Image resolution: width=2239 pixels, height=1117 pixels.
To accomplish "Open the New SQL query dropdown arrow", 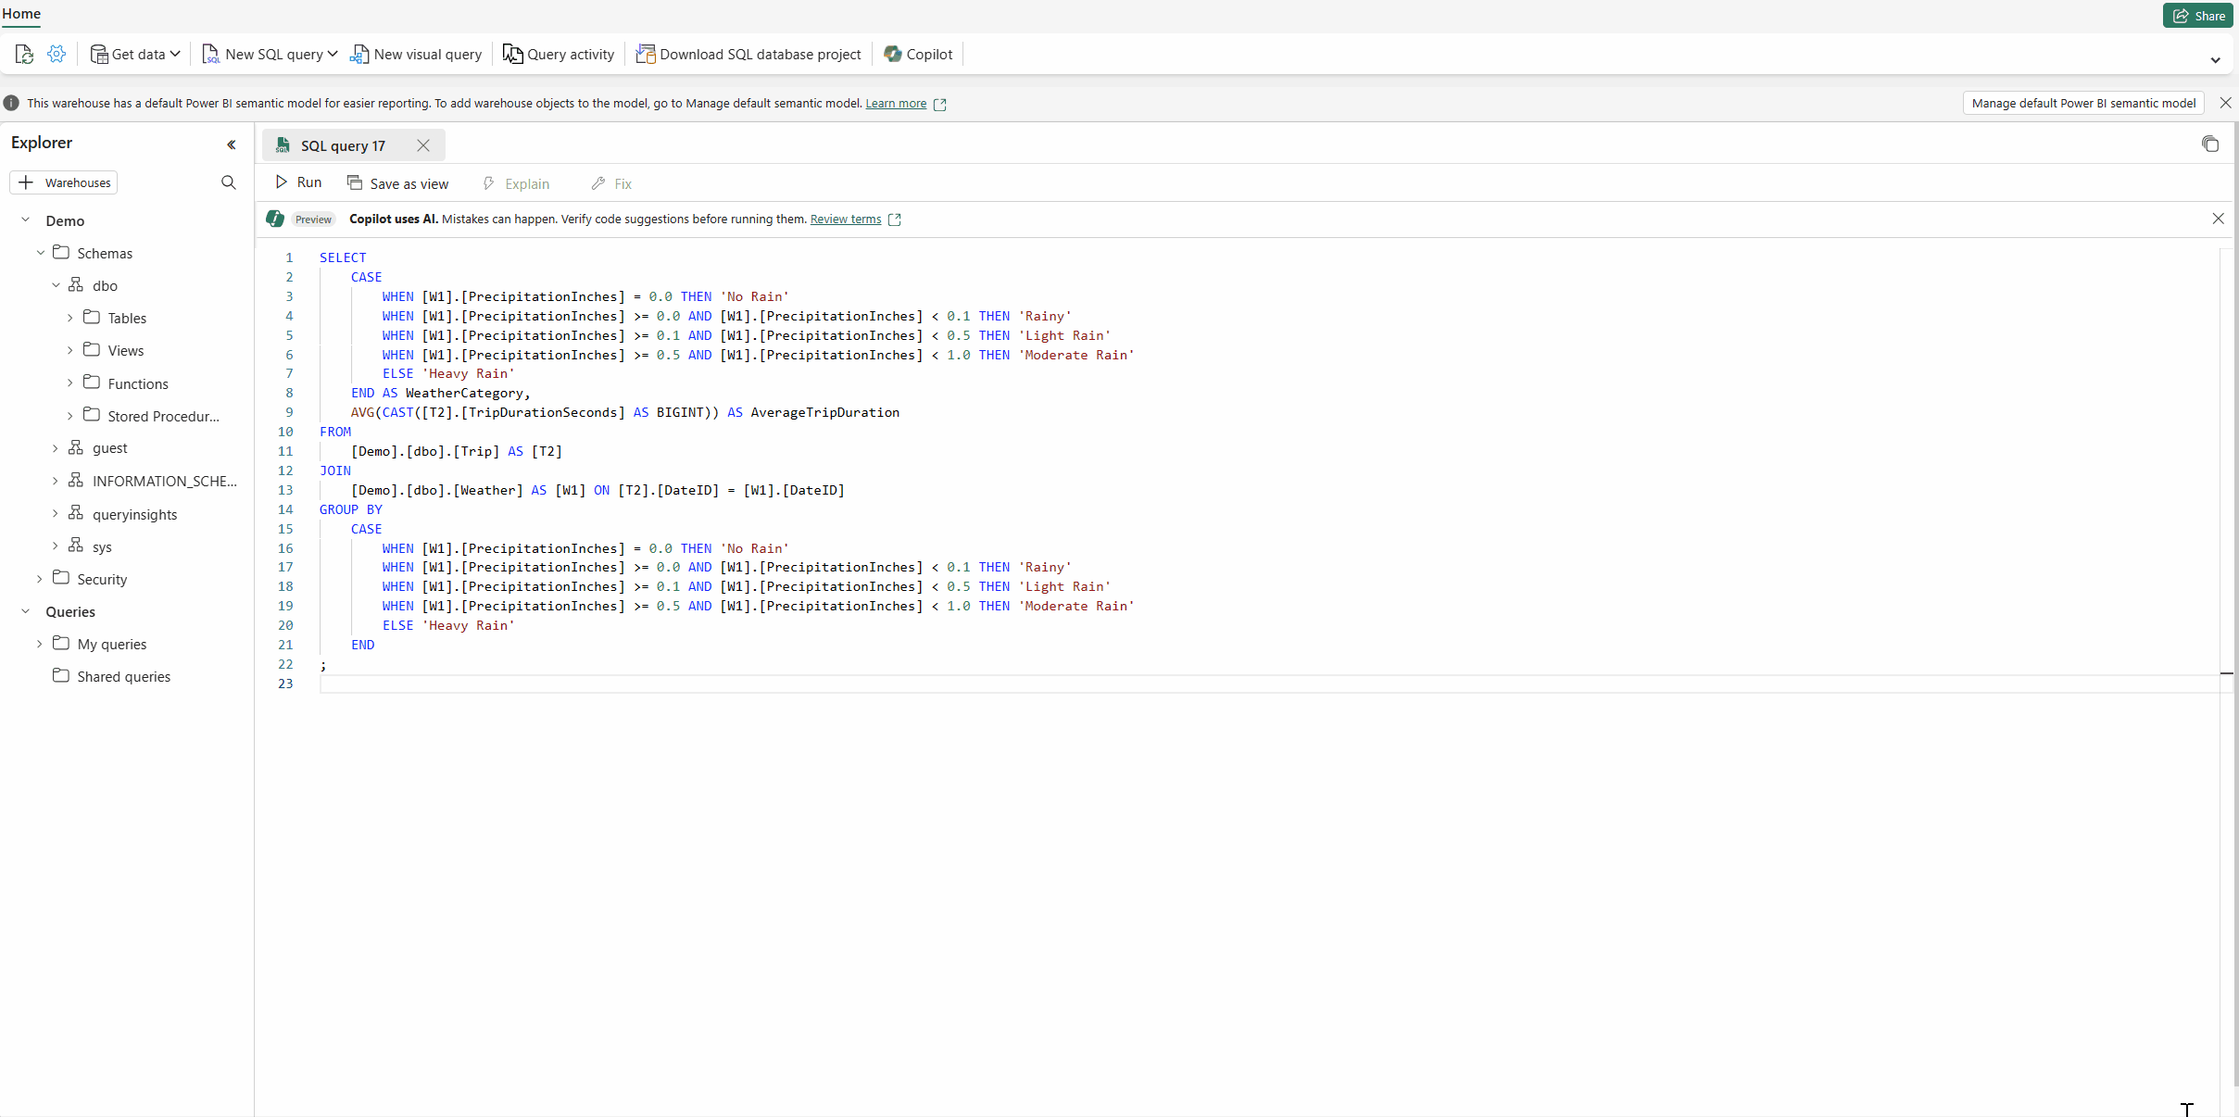I will (x=333, y=54).
